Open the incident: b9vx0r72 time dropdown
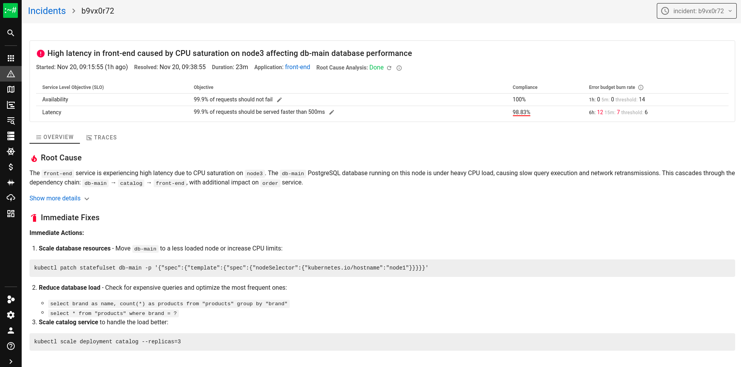 [x=696, y=10]
